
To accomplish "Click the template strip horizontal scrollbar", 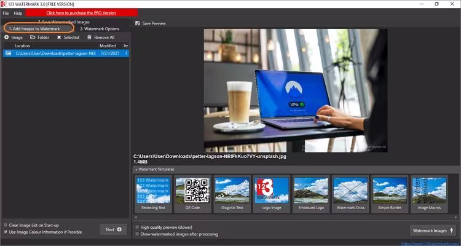I will [296, 218].
